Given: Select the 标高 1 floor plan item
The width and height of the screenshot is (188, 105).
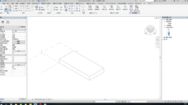Looking at the screenshot, I should (170, 23).
